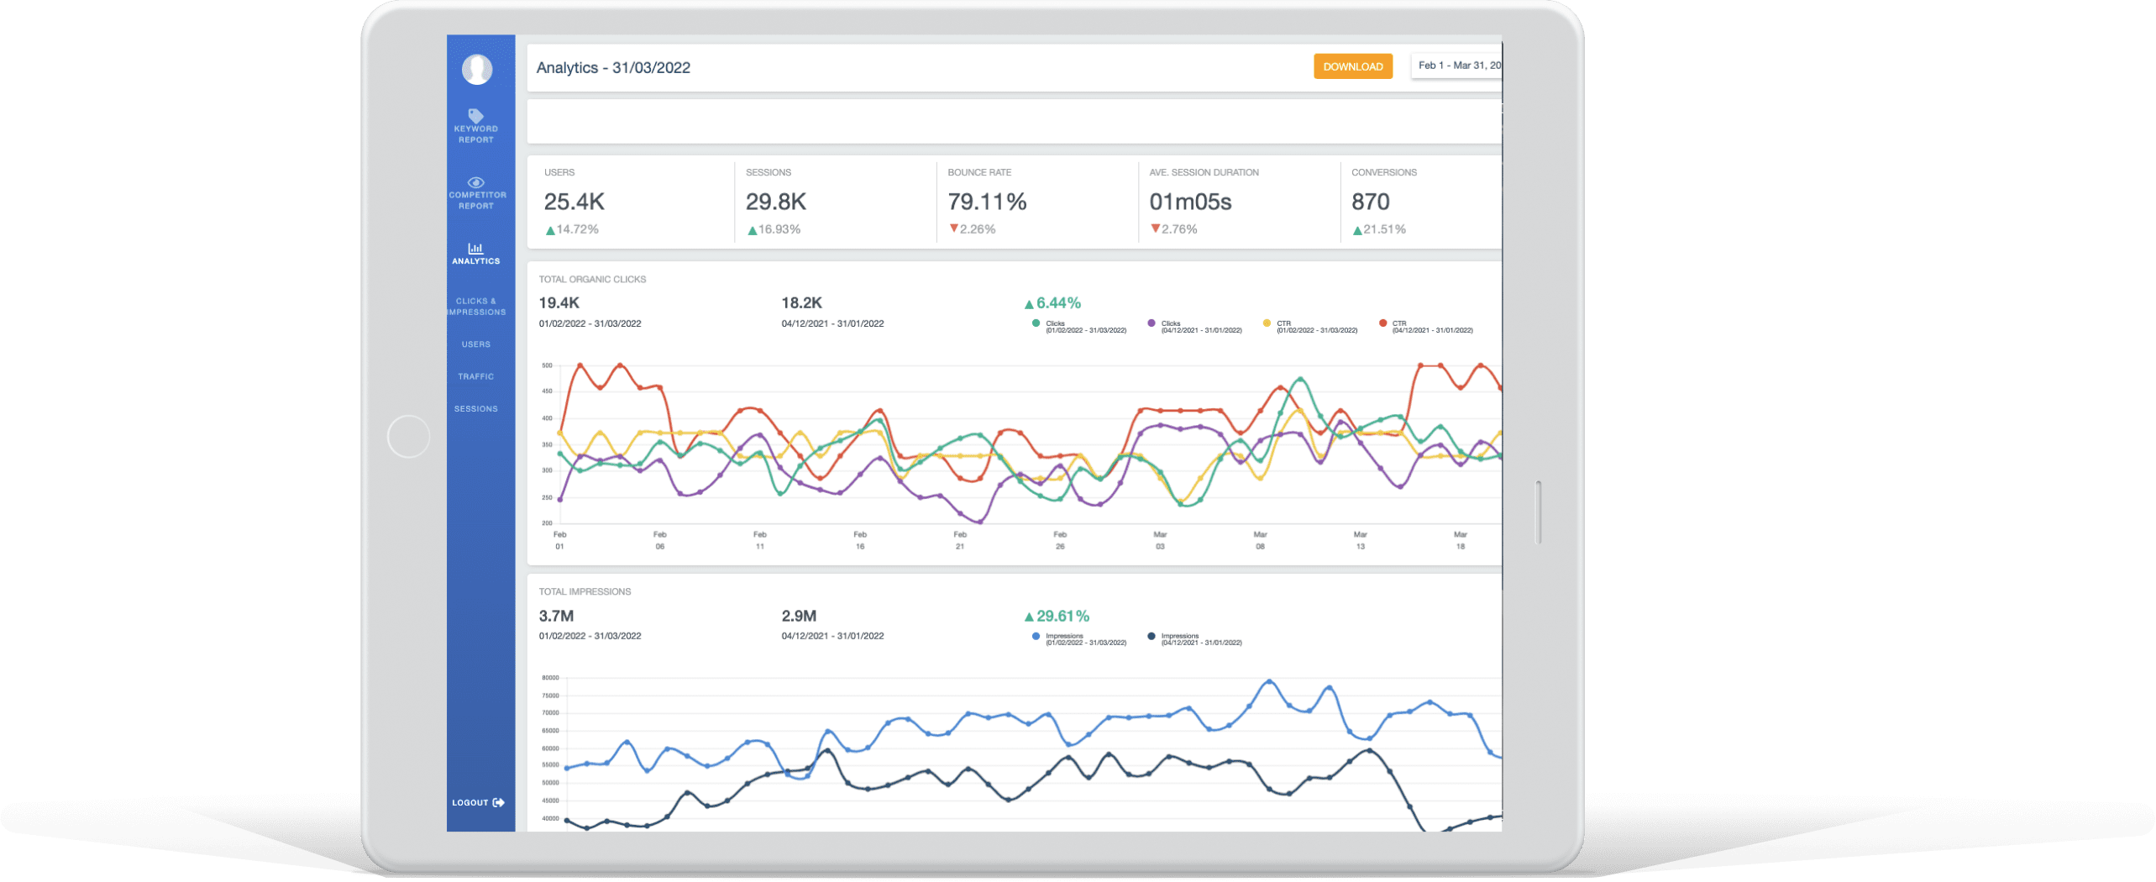Go to Users sidebar section
Screen dimensions: 2156x882
coord(475,344)
